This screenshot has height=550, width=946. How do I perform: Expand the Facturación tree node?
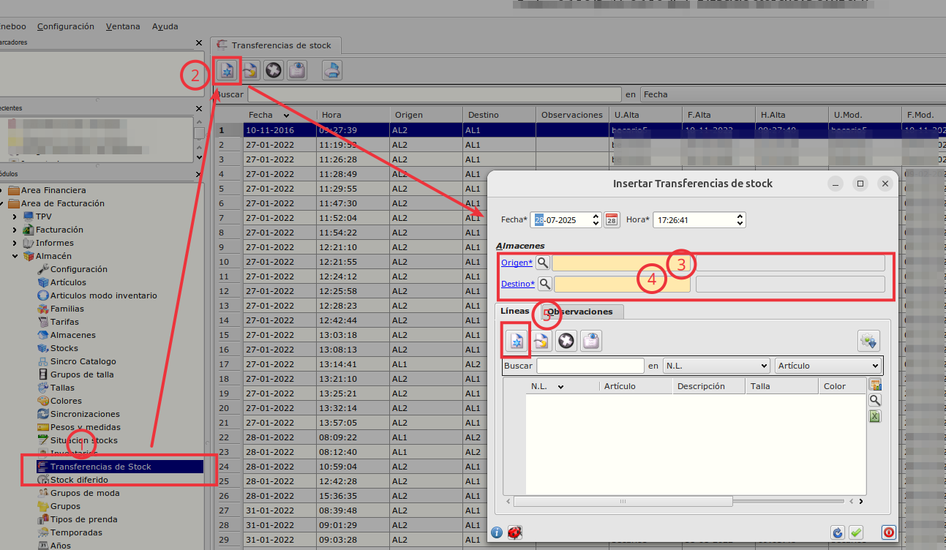click(14, 230)
